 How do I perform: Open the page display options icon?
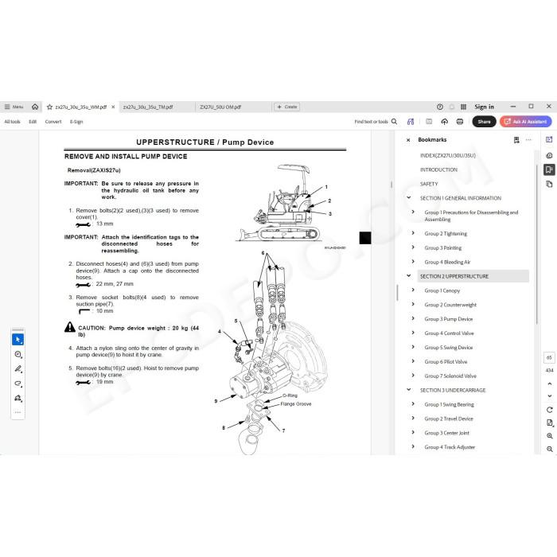tap(549, 423)
